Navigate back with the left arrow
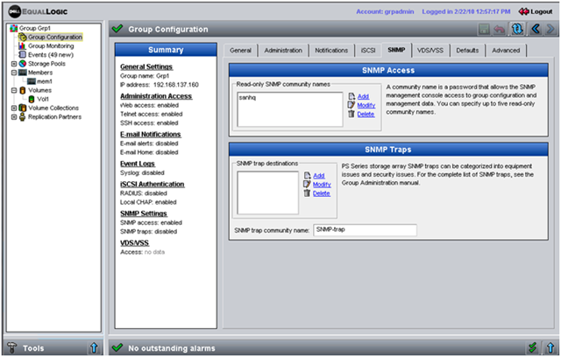Image resolution: width=561 pixels, height=357 pixels. coord(536,29)
